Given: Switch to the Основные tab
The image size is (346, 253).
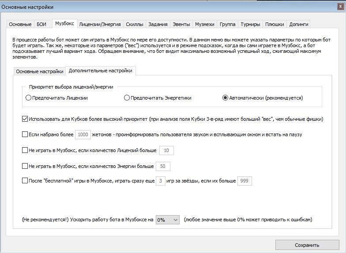Looking at the screenshot, I should [x=20, y=24].
